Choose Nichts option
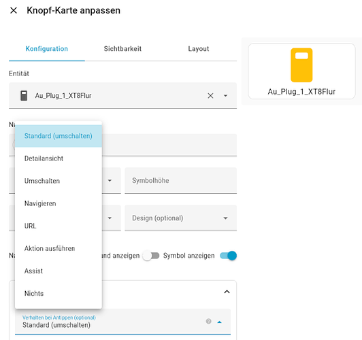362x340 pixels. 59,293
